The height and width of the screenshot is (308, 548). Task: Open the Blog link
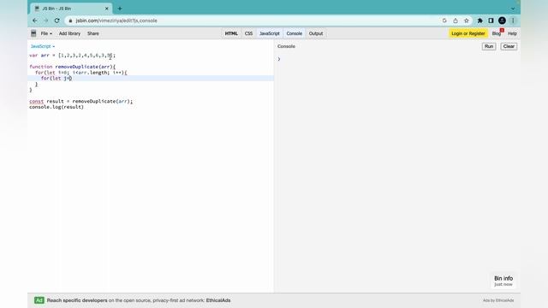point(497,33)
